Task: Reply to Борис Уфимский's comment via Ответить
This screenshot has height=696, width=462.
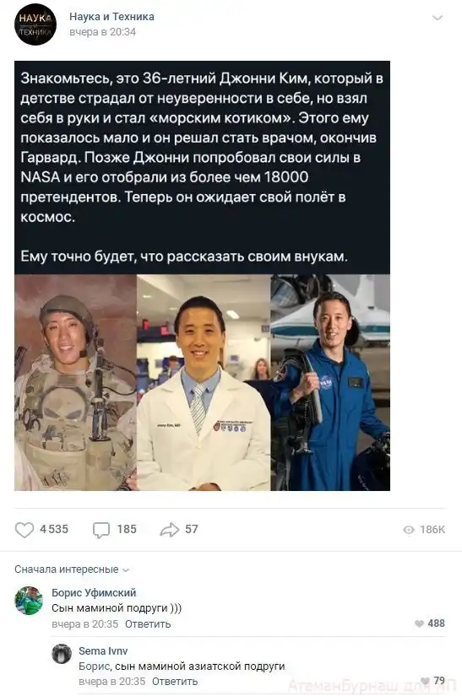Action: (148, 623)
